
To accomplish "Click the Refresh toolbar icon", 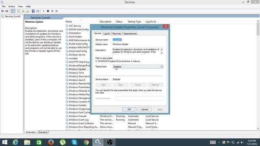I will tap(23, 11).
